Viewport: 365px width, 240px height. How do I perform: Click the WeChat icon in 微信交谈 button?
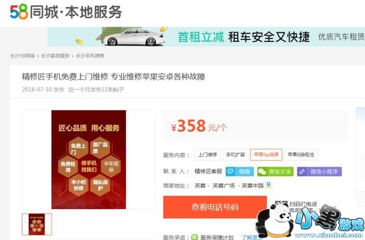[262, 172]
